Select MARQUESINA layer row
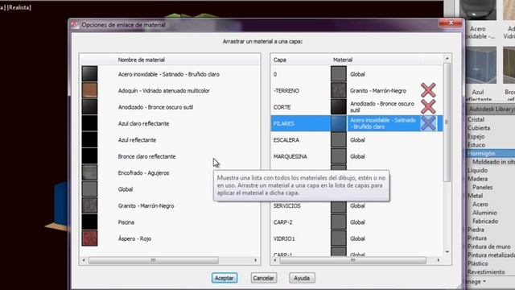Viewport: 515px width, 290px height. tap(356, 156)
